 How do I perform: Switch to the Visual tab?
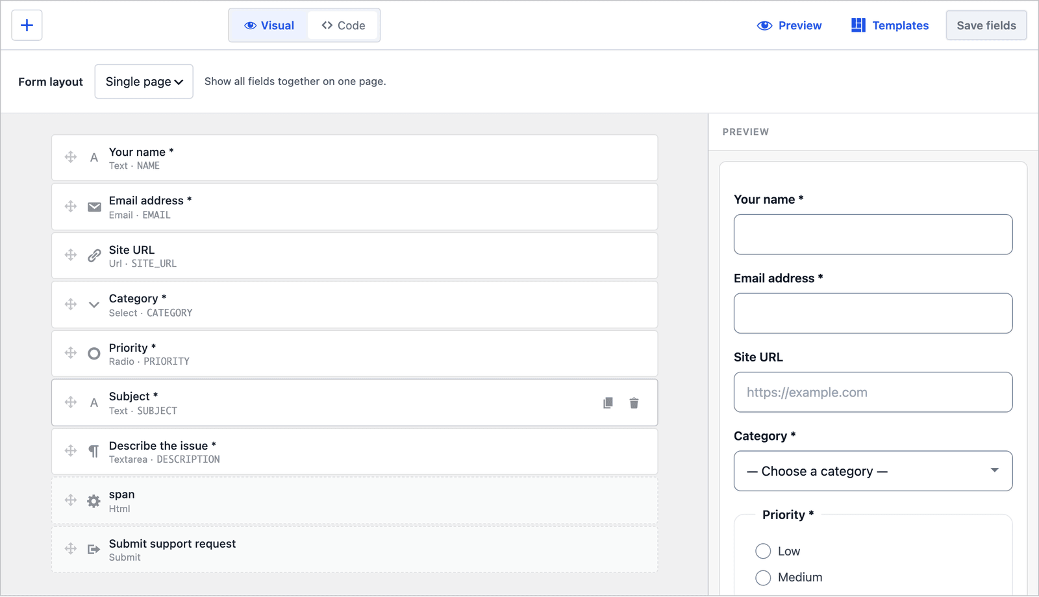pyautogui.click(x=269, y=25)
